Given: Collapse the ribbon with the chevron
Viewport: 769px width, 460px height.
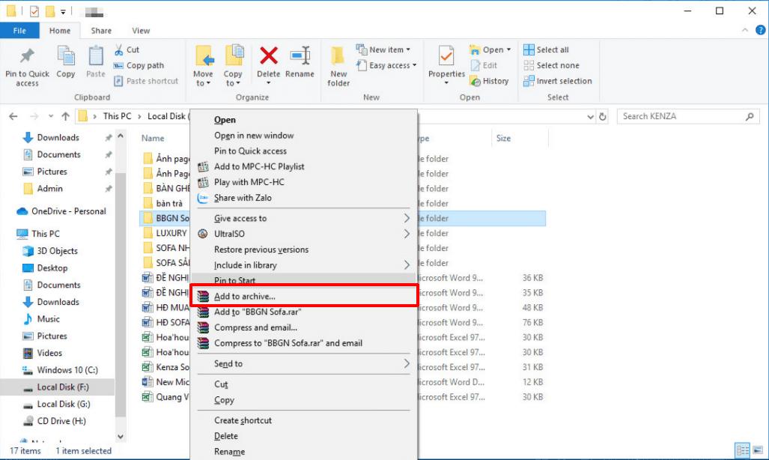Looking at the screenshot, I should coord(745,31).
